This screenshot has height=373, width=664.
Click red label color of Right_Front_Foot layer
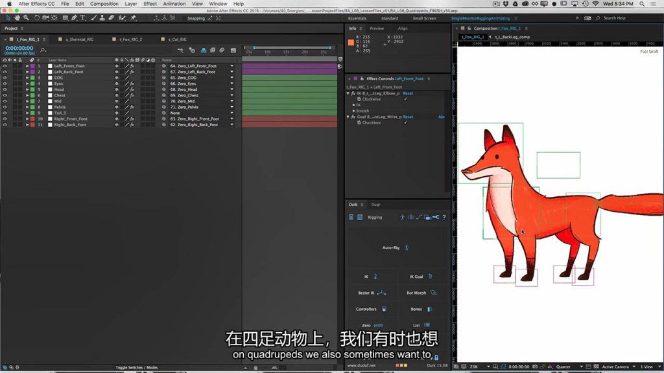pos(32,119)
